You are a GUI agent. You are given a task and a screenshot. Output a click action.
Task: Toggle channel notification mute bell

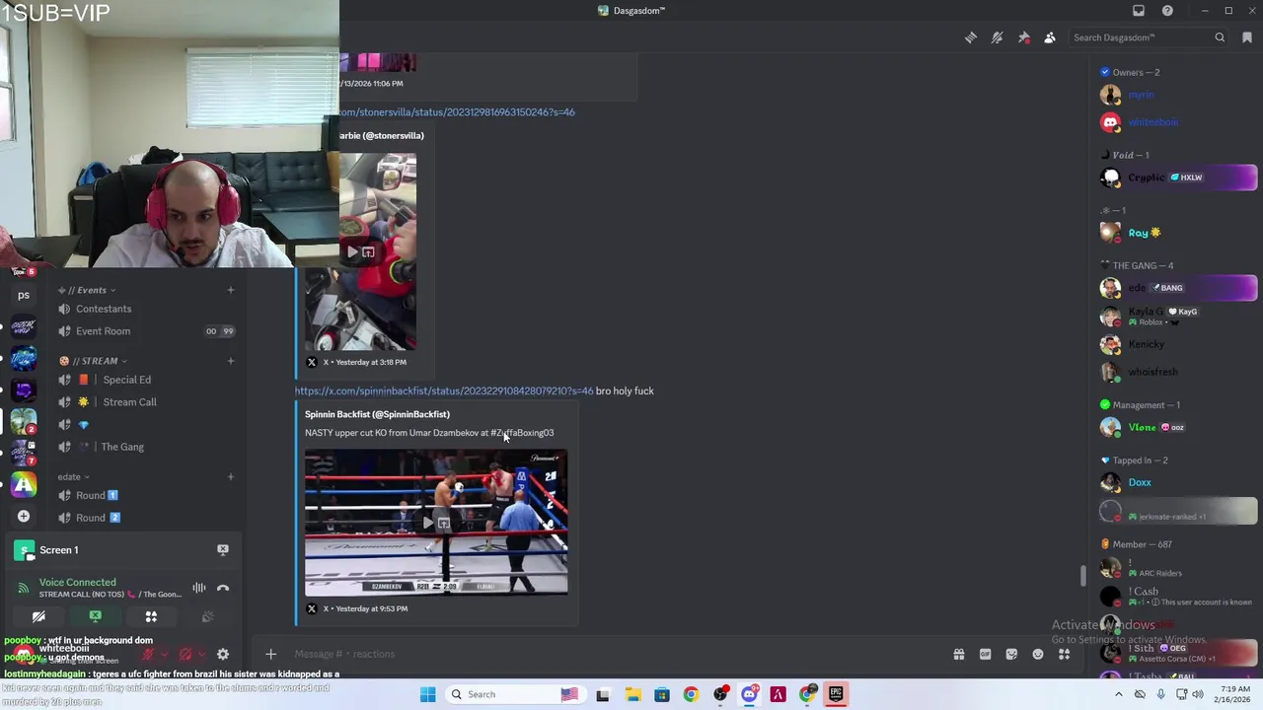pyautogui.click(x=997, y=37)
